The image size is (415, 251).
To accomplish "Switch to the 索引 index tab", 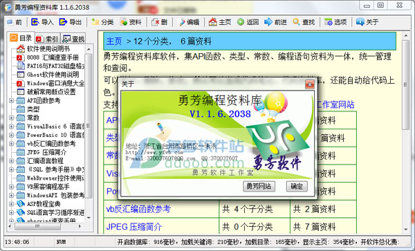I will [x=47, y=39].
